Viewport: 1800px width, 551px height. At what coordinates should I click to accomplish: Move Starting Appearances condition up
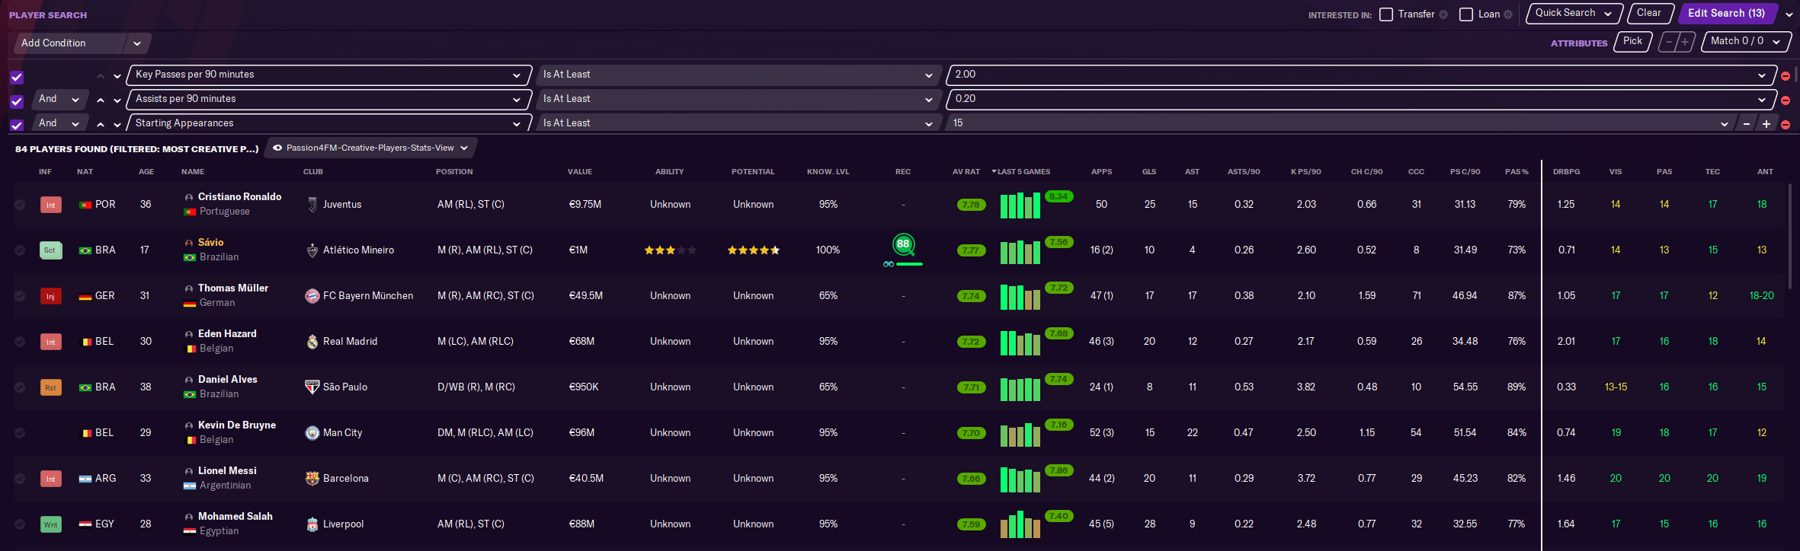pos(101,125)
